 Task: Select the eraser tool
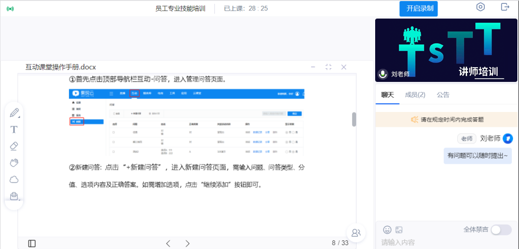tap(14, 146)
